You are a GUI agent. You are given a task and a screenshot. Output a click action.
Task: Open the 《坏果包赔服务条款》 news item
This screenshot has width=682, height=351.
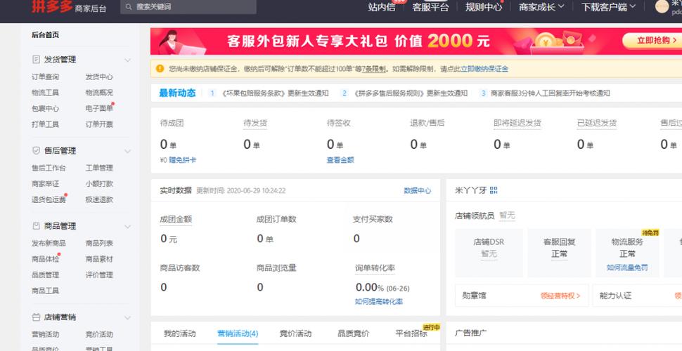[x=275, y=93]
